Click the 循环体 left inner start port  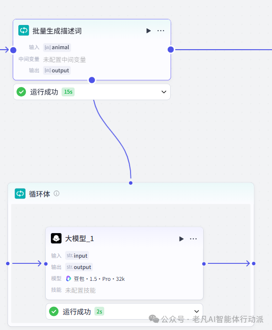pos(8,263)
